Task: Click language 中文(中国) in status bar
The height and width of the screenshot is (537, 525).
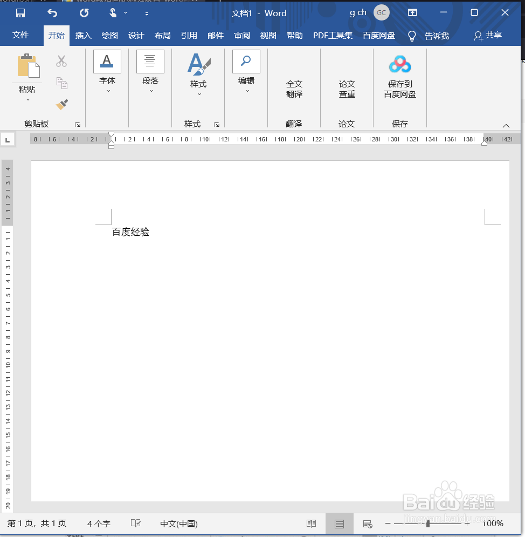Action: tap(179, 524)
